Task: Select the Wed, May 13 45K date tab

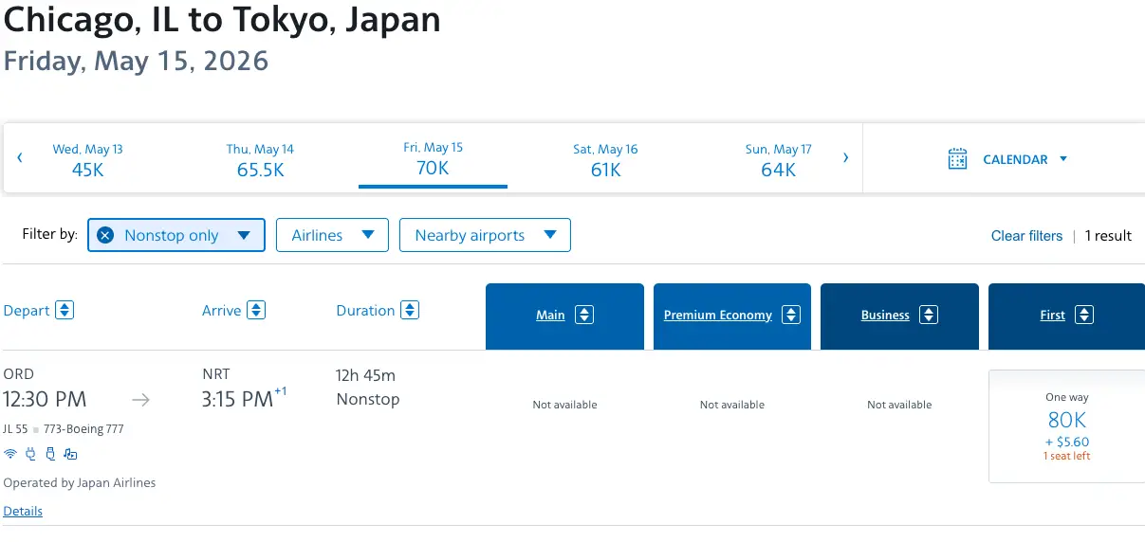Action: [87, 160]
